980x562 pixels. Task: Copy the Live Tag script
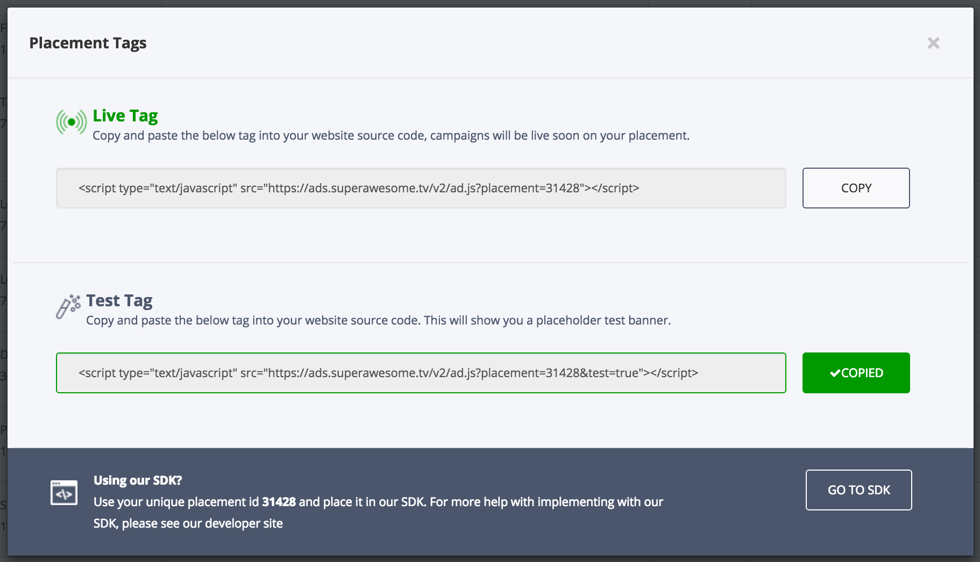tap(856, 188)
